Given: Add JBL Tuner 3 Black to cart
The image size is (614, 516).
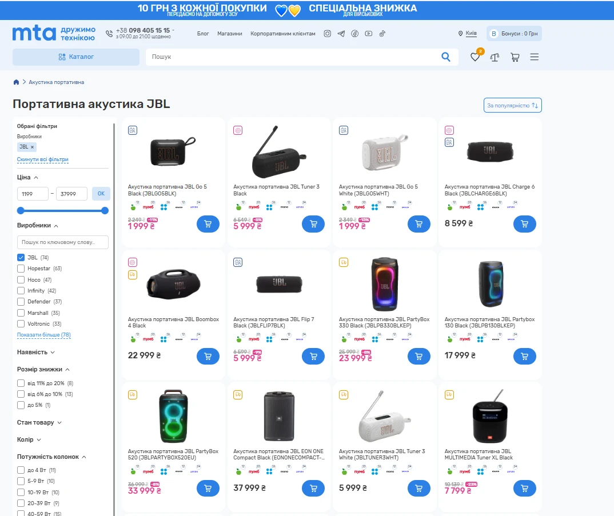Looking at the screenshot, I should (x=313, y=224).
